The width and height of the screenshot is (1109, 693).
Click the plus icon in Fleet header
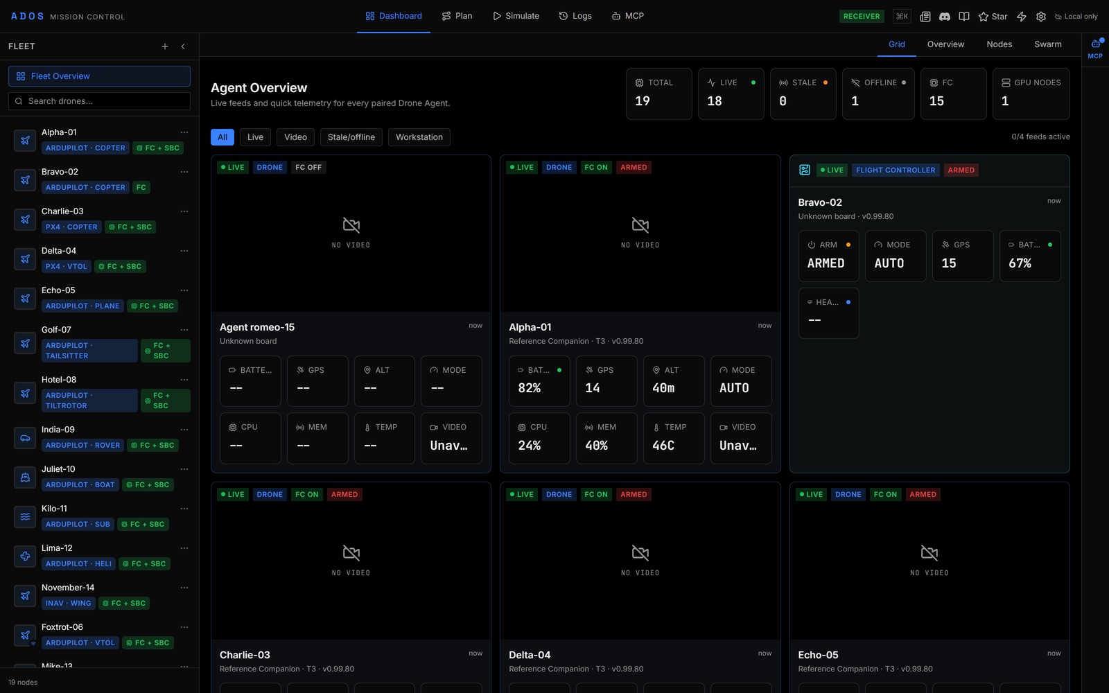pos(165,46)
